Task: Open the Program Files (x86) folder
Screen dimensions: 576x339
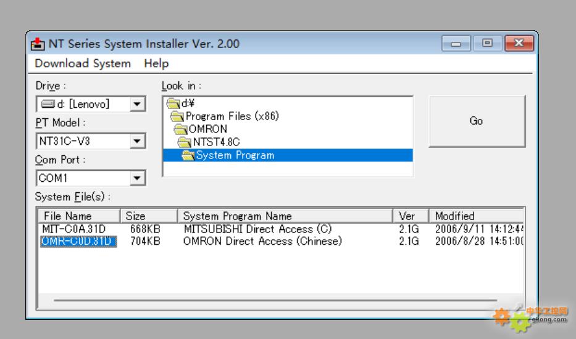Action: tap(226, 116)
